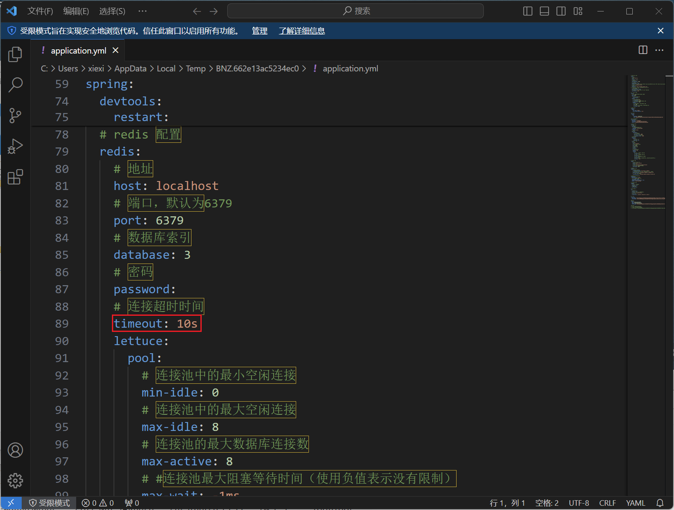Open the Temp breadcrumb segment

pyautogui.click(x=196, y=68)
